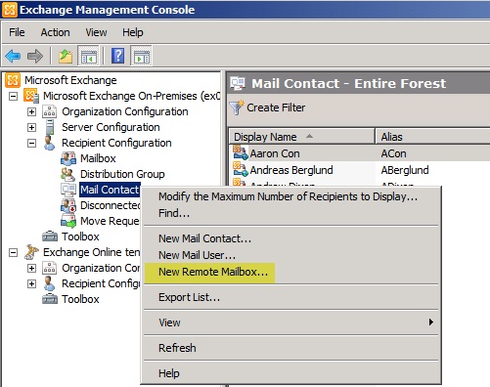Toggle the Show/Hide Action Pane icon

click(141, 56)
